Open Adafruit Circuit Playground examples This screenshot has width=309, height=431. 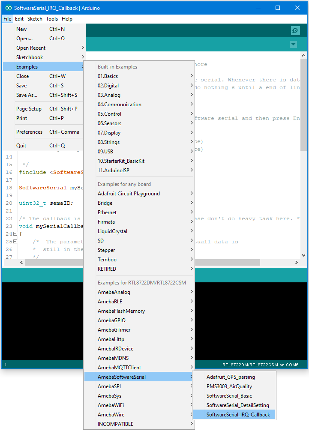click(x=139, y=194)
